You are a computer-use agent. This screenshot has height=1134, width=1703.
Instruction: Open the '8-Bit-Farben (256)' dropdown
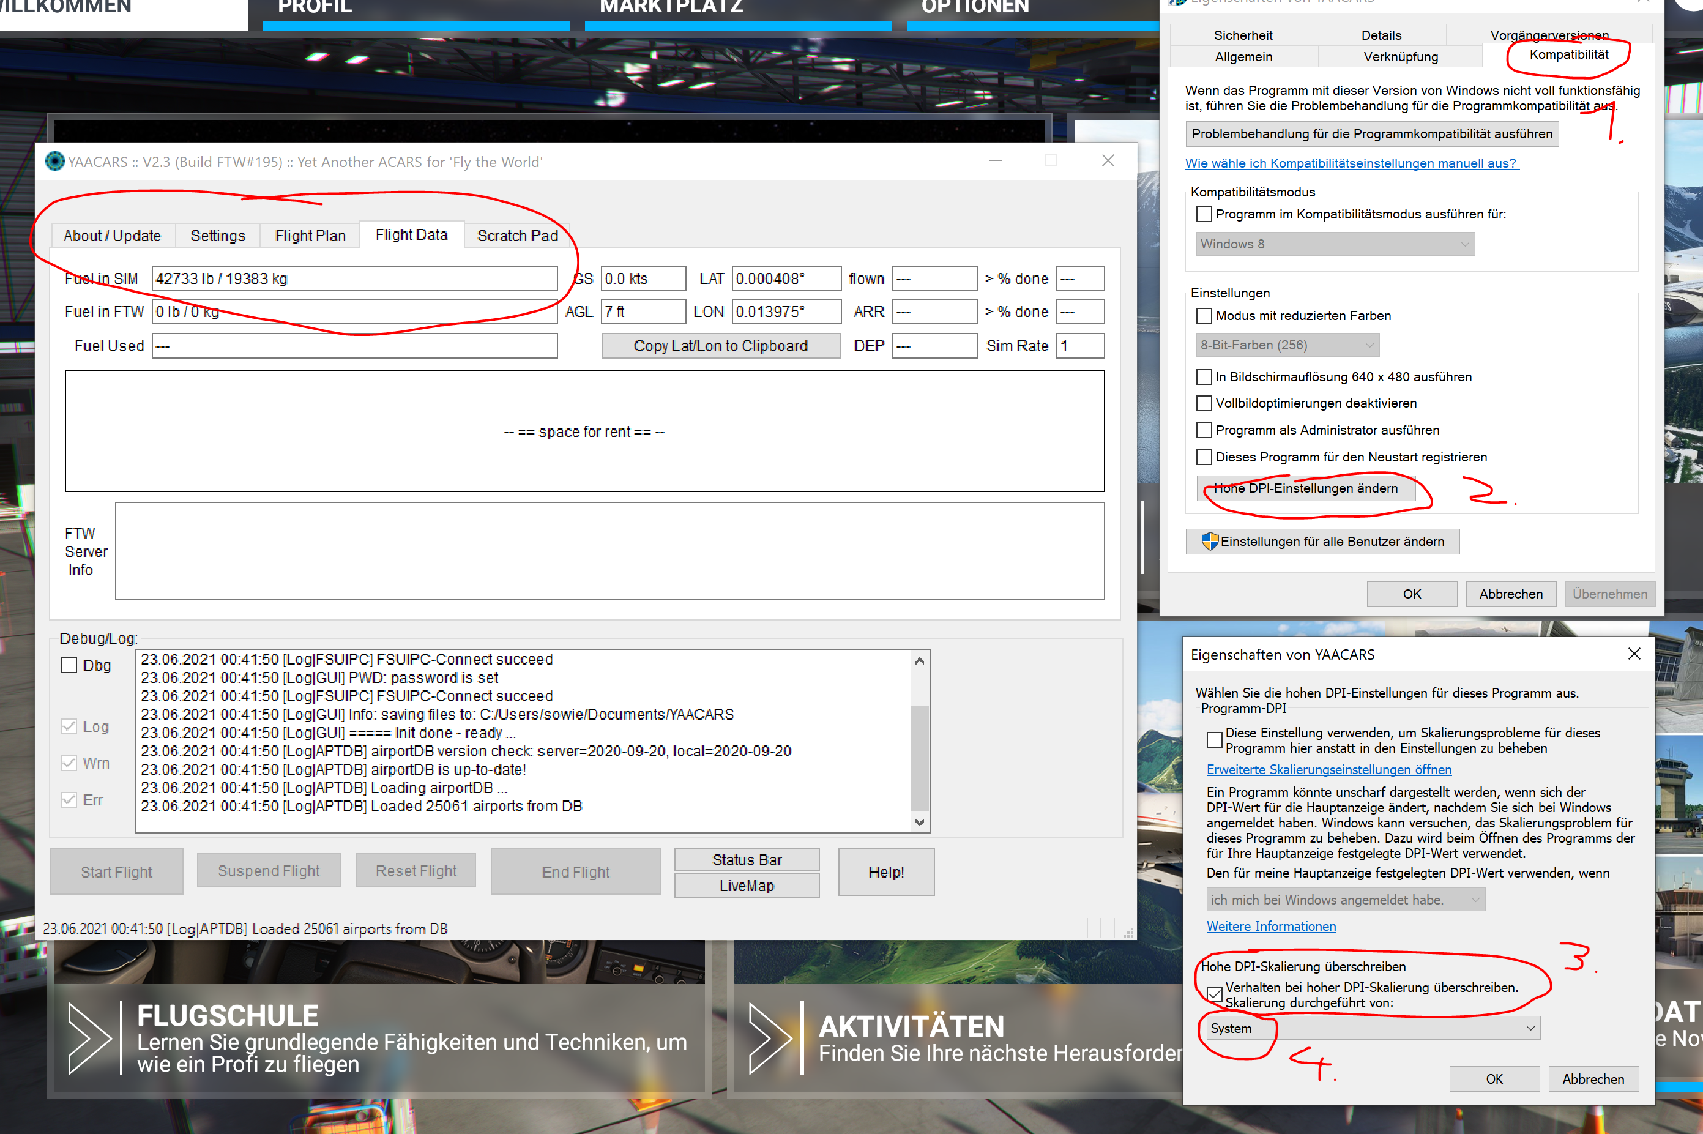1287,345
